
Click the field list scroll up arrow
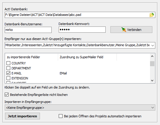pos(152,56)
